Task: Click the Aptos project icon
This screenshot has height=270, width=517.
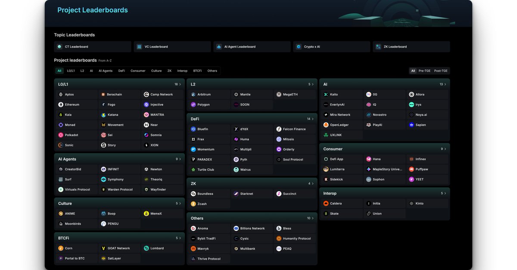Action: [x=61, y=95]
